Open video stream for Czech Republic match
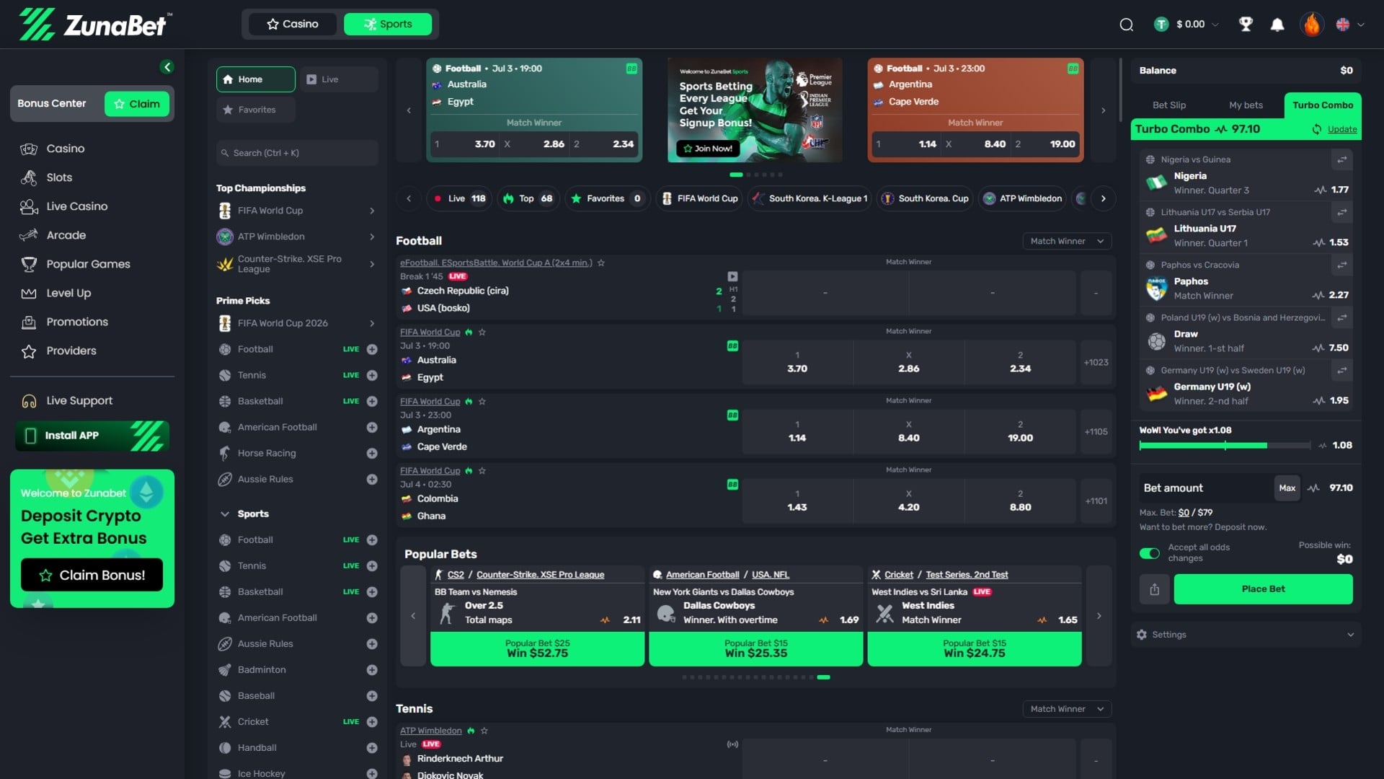Viewport: 1384px width, 779px height. coord(732,276)
